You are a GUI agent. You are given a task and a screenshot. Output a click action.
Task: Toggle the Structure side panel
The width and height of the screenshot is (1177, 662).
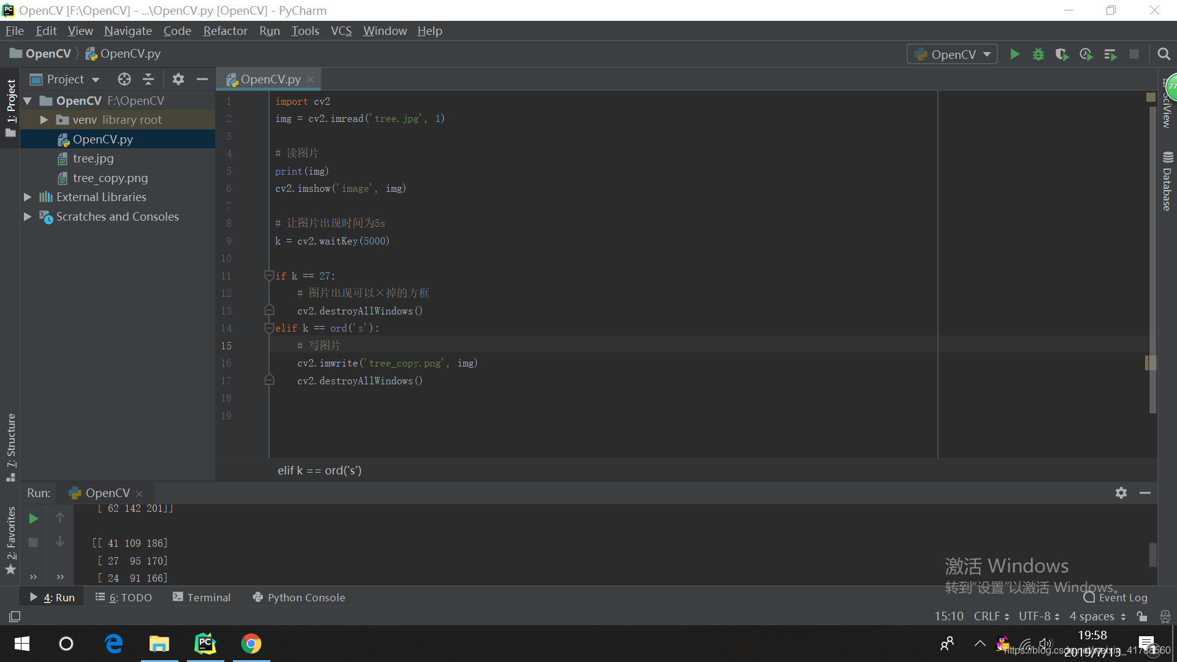click(10, 447)
